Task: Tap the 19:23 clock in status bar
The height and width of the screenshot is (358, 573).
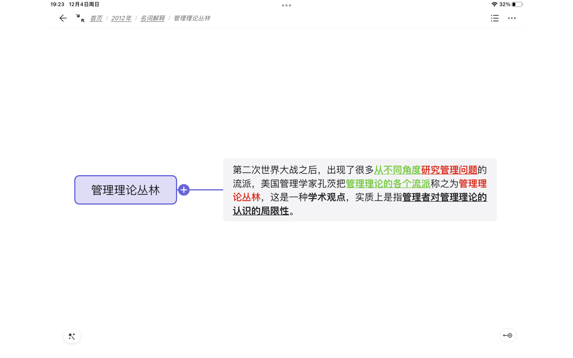Action: [57, 4]
